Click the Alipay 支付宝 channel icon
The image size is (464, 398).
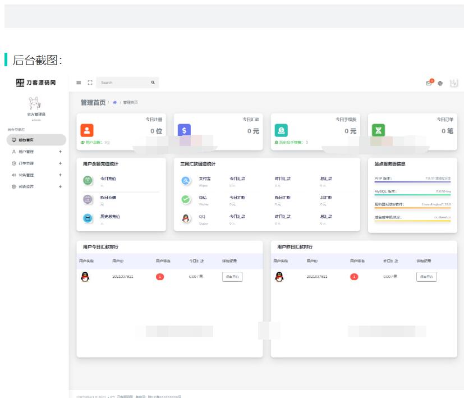(x=187, y=181)
